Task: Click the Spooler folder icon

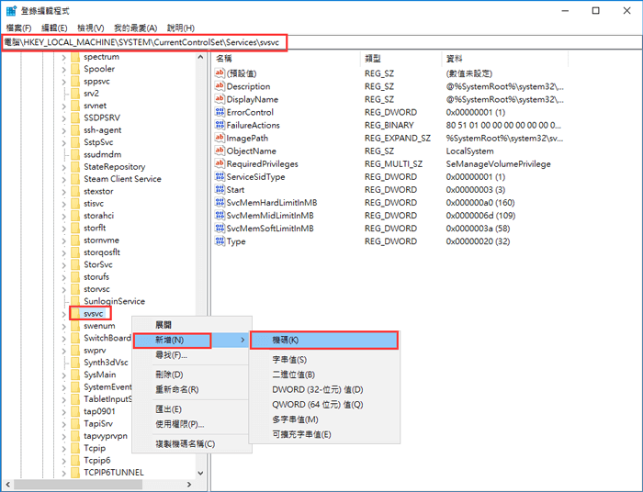Action: click(x=75, y=69)
